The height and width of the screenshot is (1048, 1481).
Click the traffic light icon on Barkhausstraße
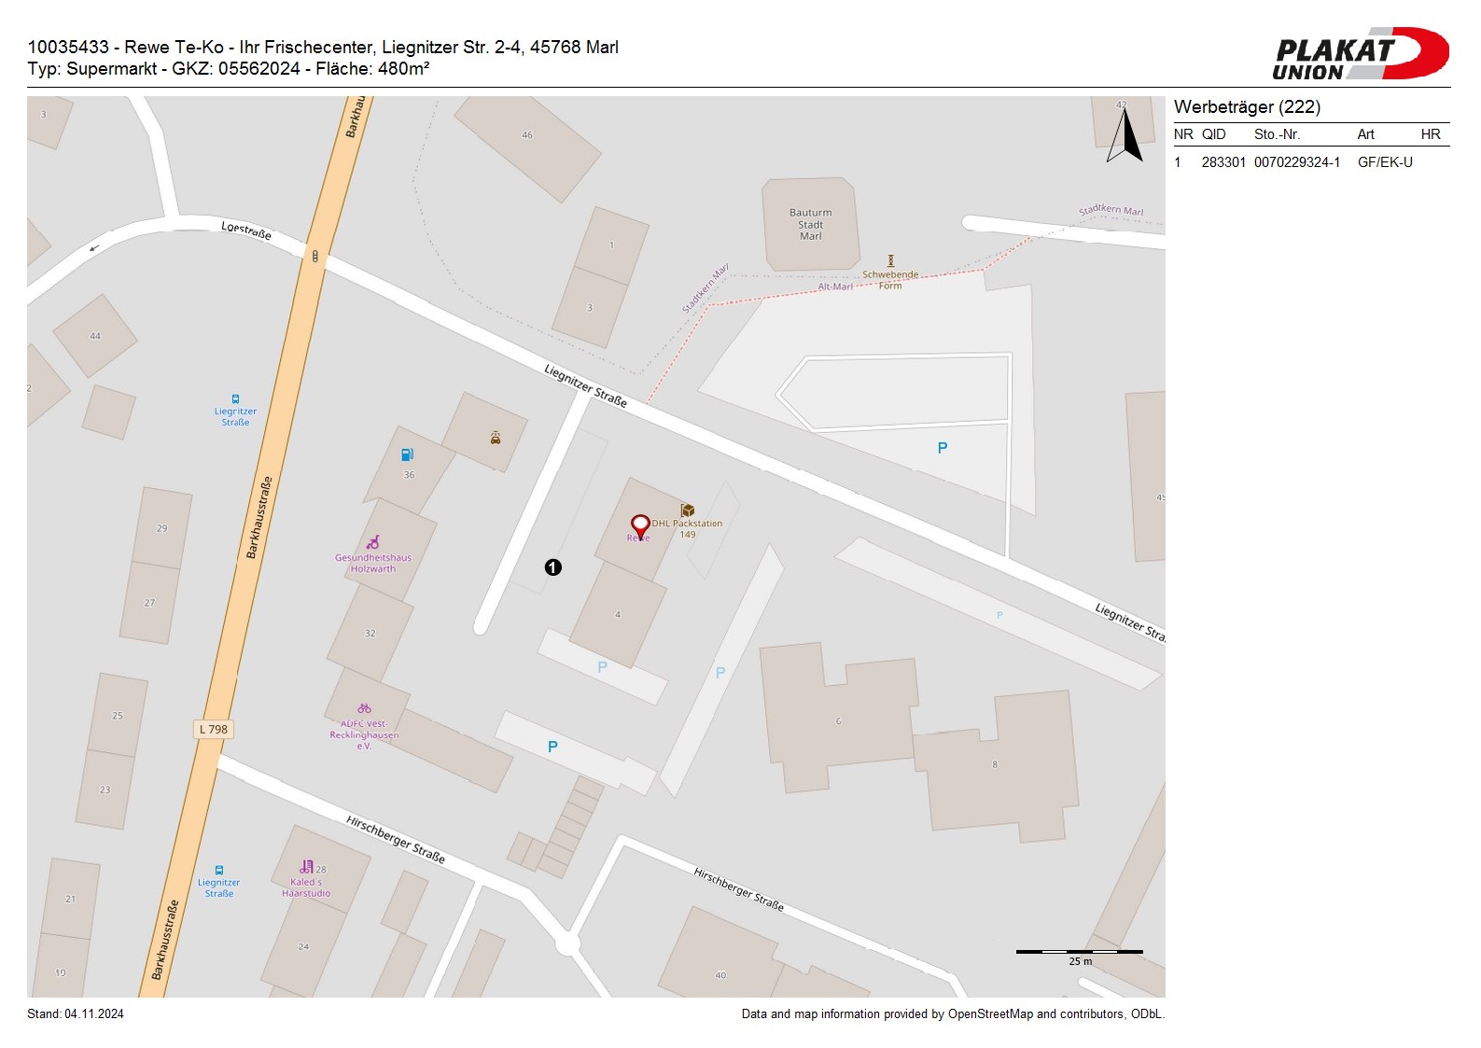pyautogui.click(x=315, y=256)
